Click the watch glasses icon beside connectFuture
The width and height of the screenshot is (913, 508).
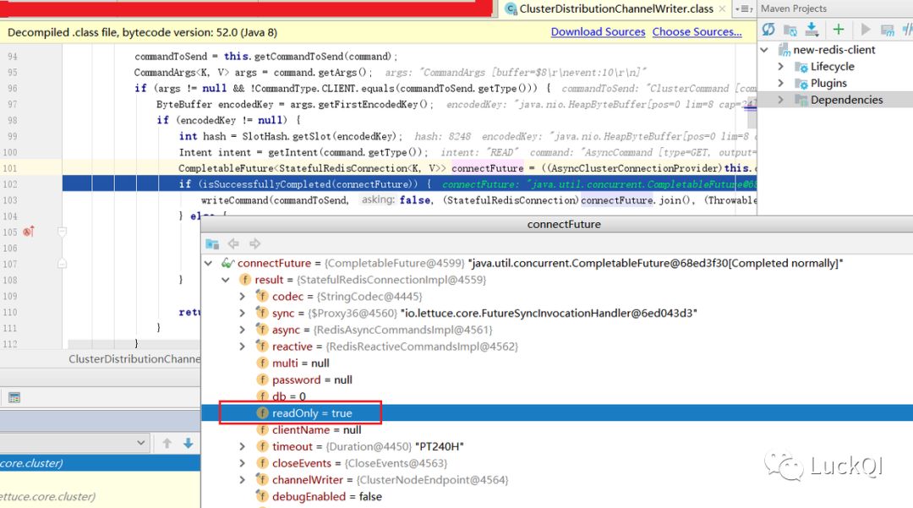[227, 264]
